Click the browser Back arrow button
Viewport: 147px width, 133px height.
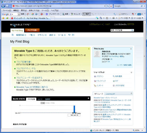coord(3,6)
